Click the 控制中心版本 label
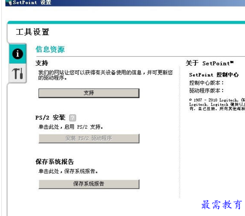The width and height of the screenshot is (245, 216). tap(207, 83)
